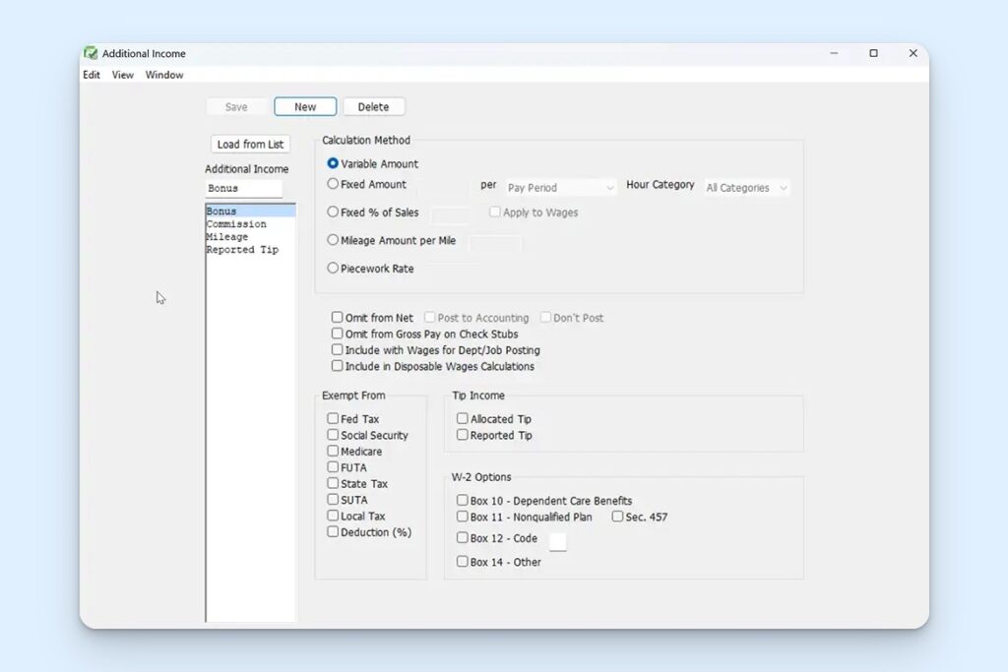Image resolution: width=1008 pixels, height=672 pixels.
Task: Check Local Tax exemption
Action: coord(333,516)
